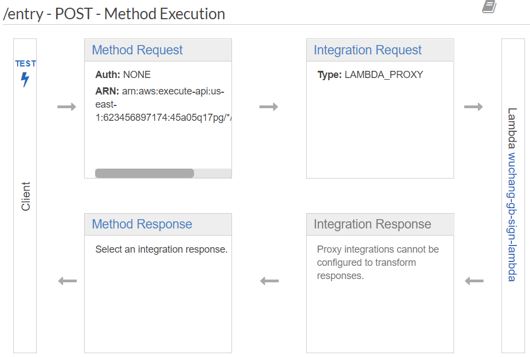Click the Type: LAMBDA_PROXY text
This screenshot has width=530, height=357.
[x=370, y=75]
